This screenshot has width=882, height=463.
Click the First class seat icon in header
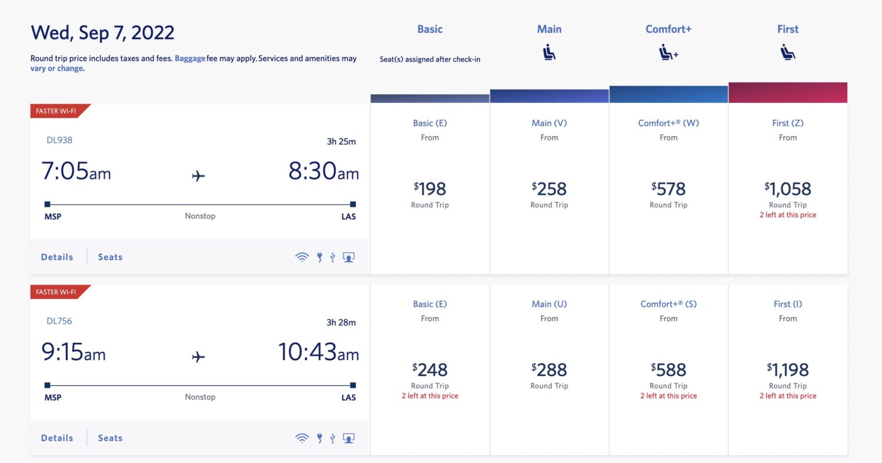point(787,52)
